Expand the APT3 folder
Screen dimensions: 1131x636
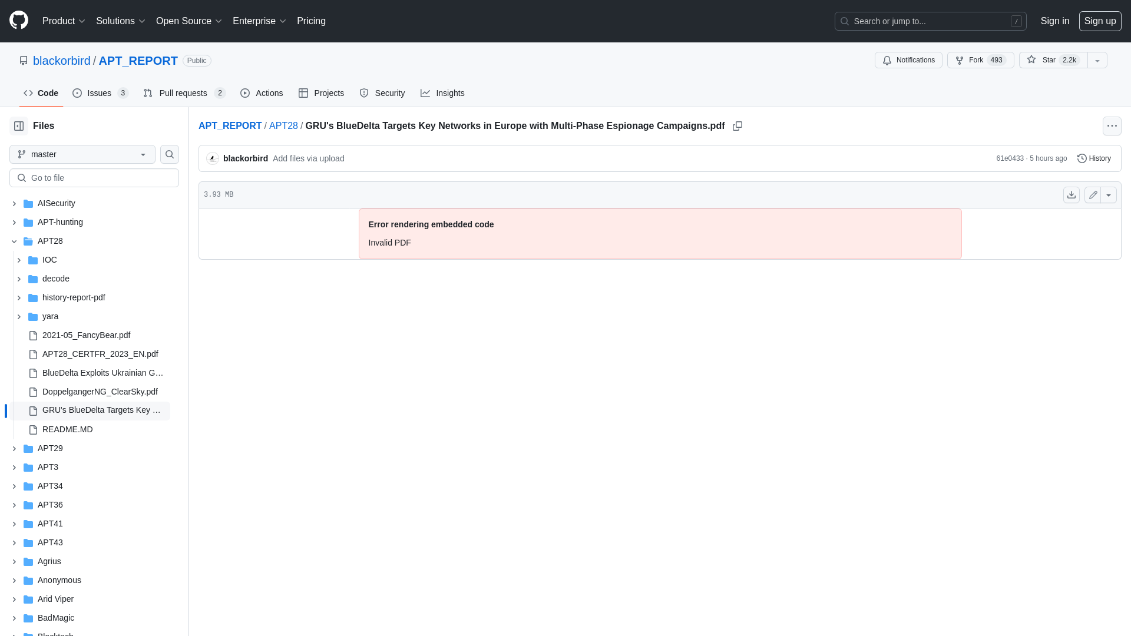pos(14,468)
